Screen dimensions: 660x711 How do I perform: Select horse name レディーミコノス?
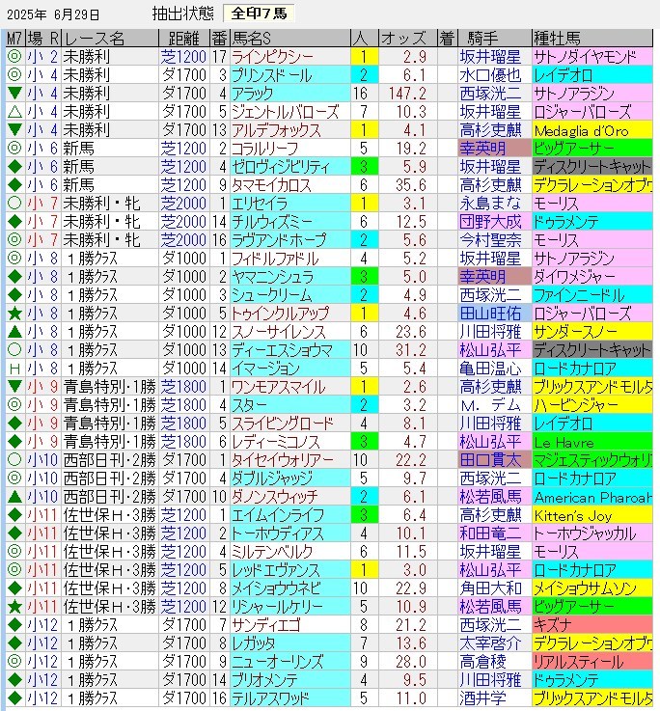coord(276,441)
